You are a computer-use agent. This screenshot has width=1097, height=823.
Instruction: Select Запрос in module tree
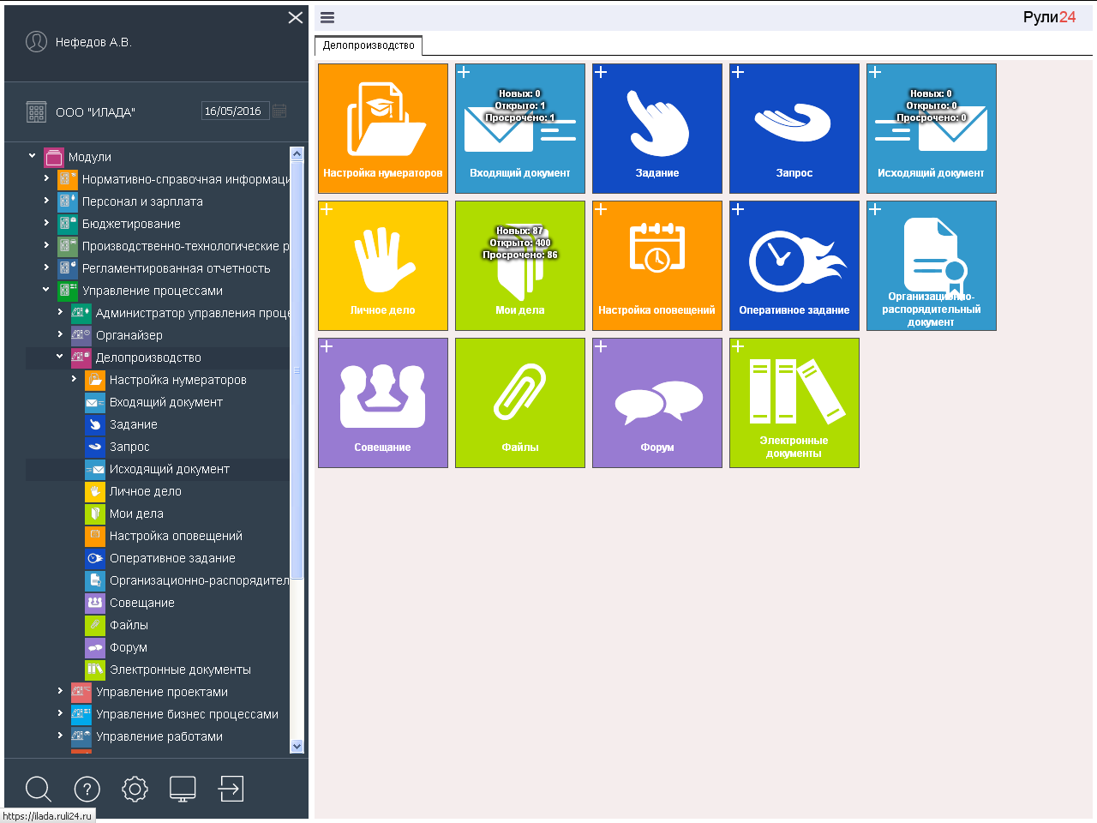tap(129, 447)
